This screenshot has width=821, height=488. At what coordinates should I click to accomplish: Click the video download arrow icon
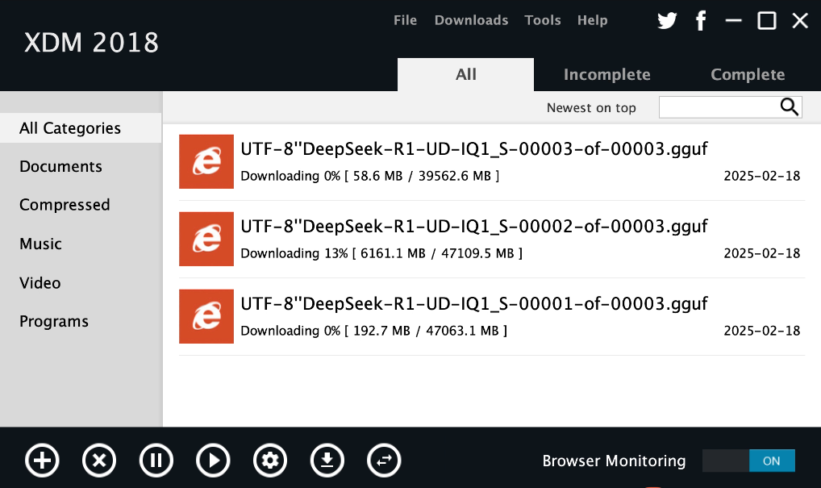(x=327, y=461)
